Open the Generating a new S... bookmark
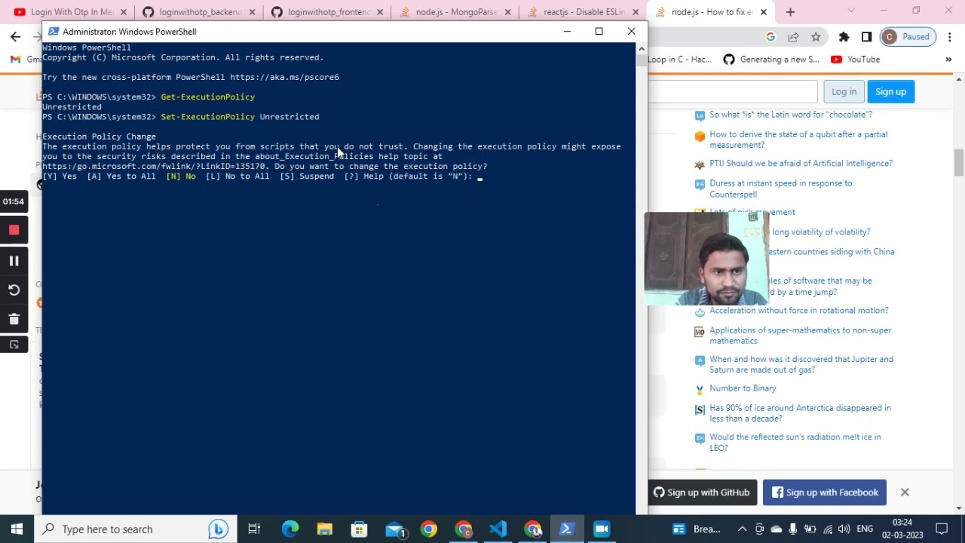The image size is (965, 543). click(x=771, y=60)
